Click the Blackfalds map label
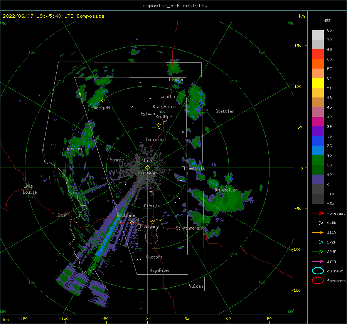The width and height of the screenshot is (347, 324). [164, 107]
